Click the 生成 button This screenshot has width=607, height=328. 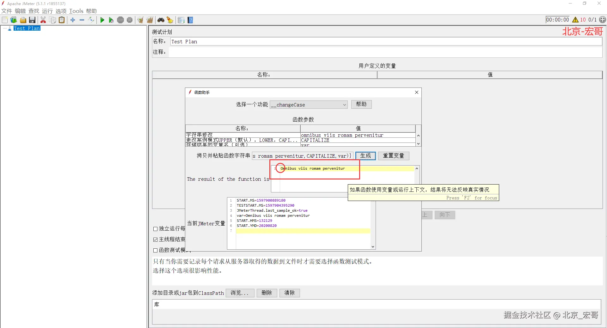pos(365,156)
